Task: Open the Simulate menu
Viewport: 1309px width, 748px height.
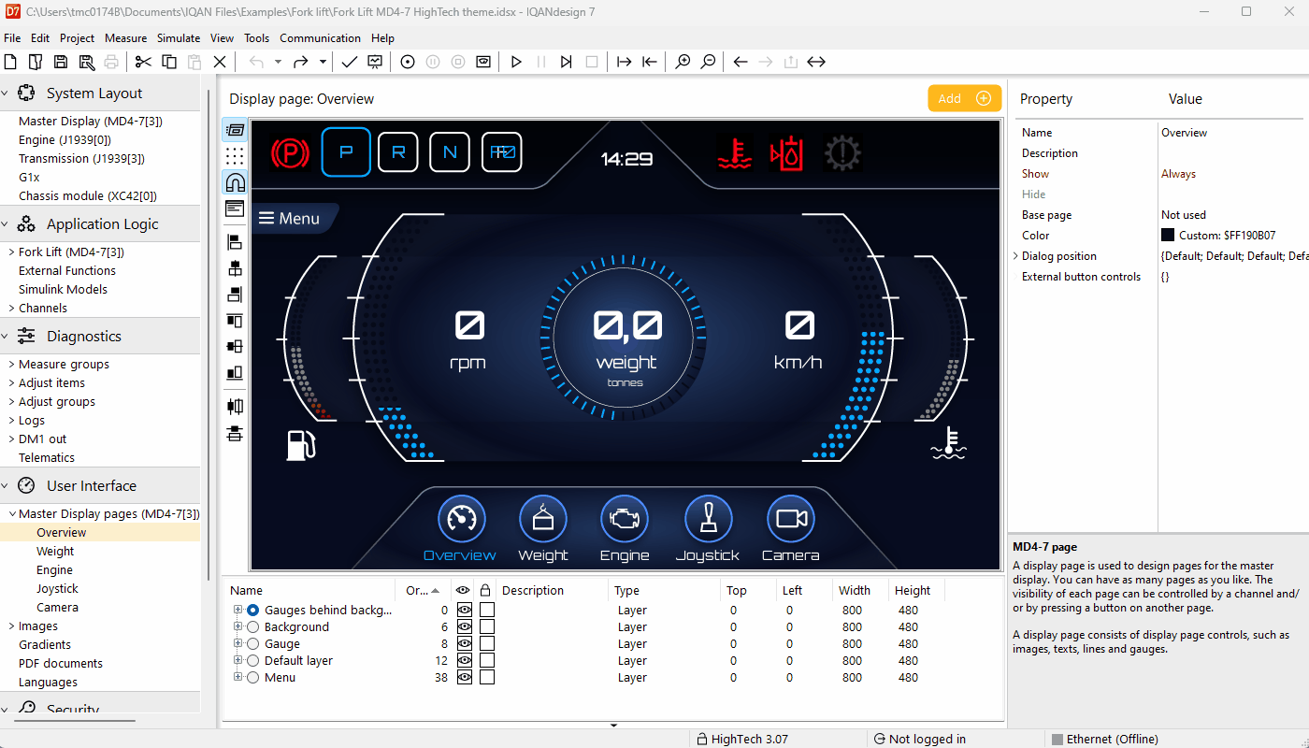Action: pyautogui.click(x=179, y=38)
